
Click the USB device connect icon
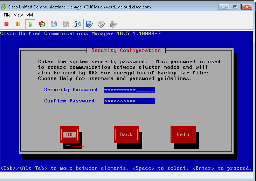click(x=113, y=24)
